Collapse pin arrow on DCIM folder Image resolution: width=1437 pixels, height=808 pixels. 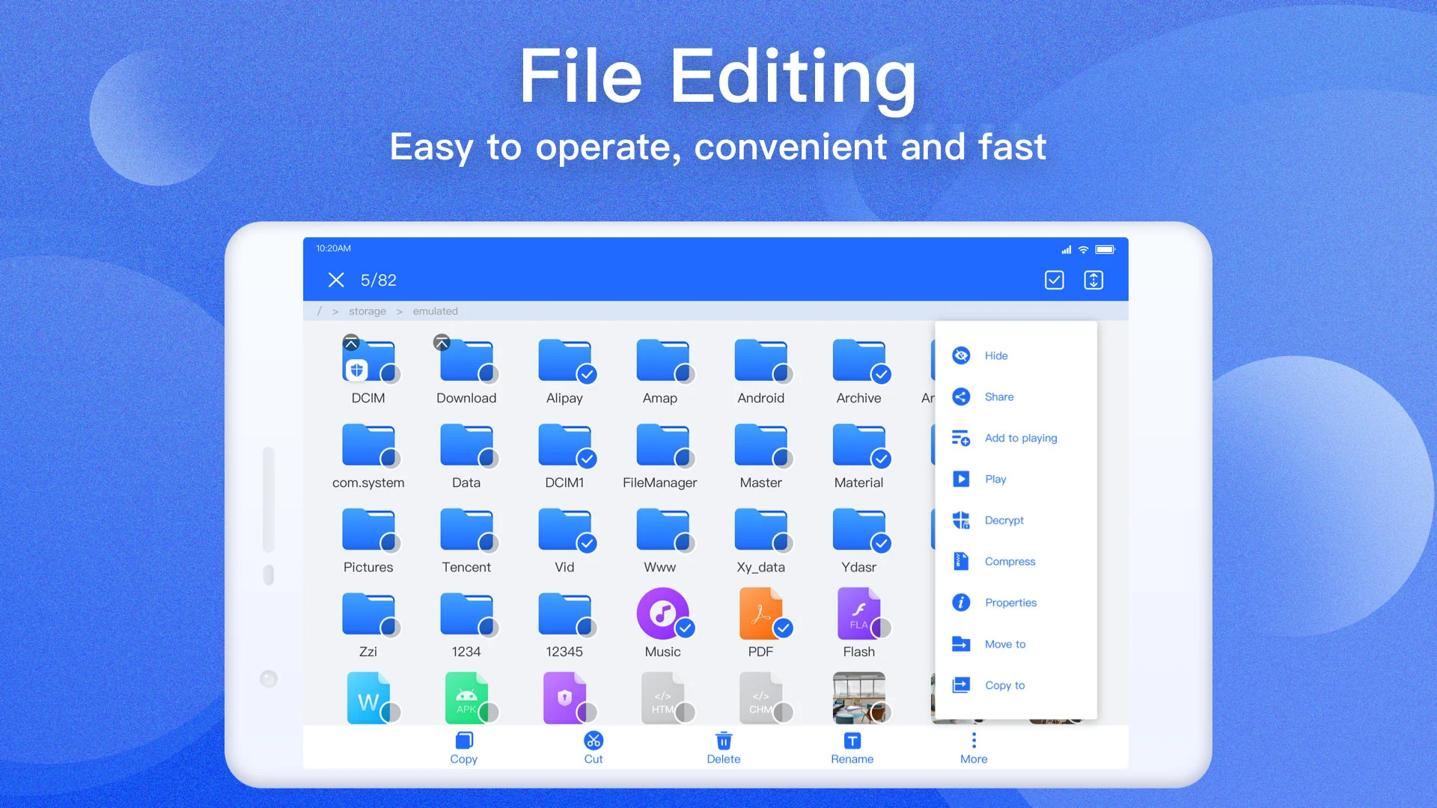[x=351, y=343]
